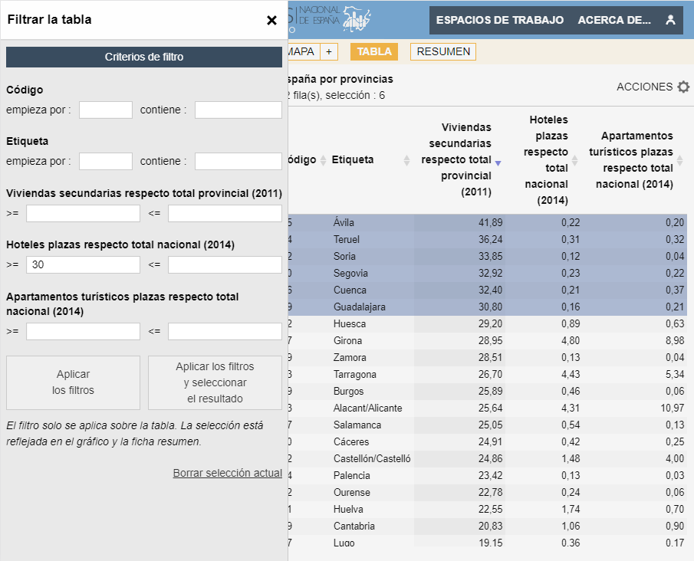Screen dimensions: 694x561
Task: Click value 41,89 in Ávila row
Action: [491, 222]
